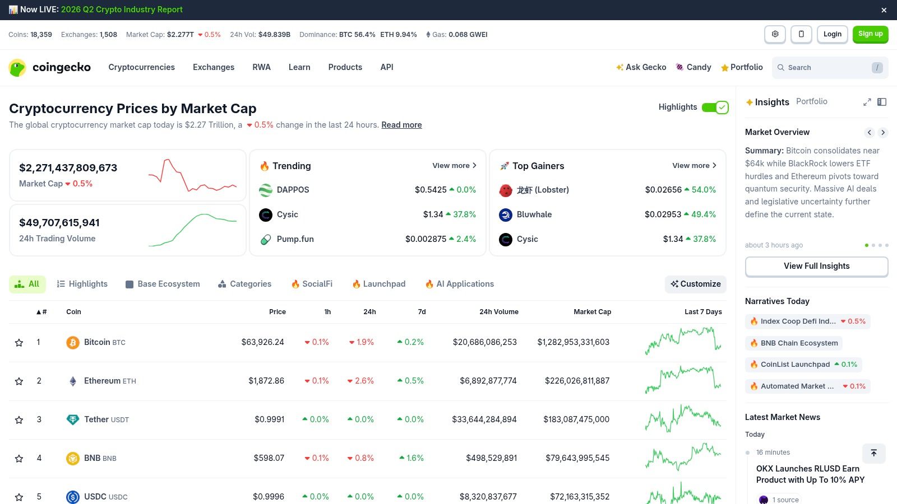Screen dimensions: 897x504
Task: Go to next Market Overview insight
Action: click(x=883, y=133)
